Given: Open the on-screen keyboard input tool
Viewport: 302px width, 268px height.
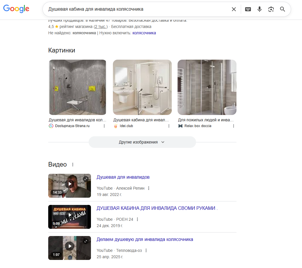Looking at the screenshot, I should 248,9.
